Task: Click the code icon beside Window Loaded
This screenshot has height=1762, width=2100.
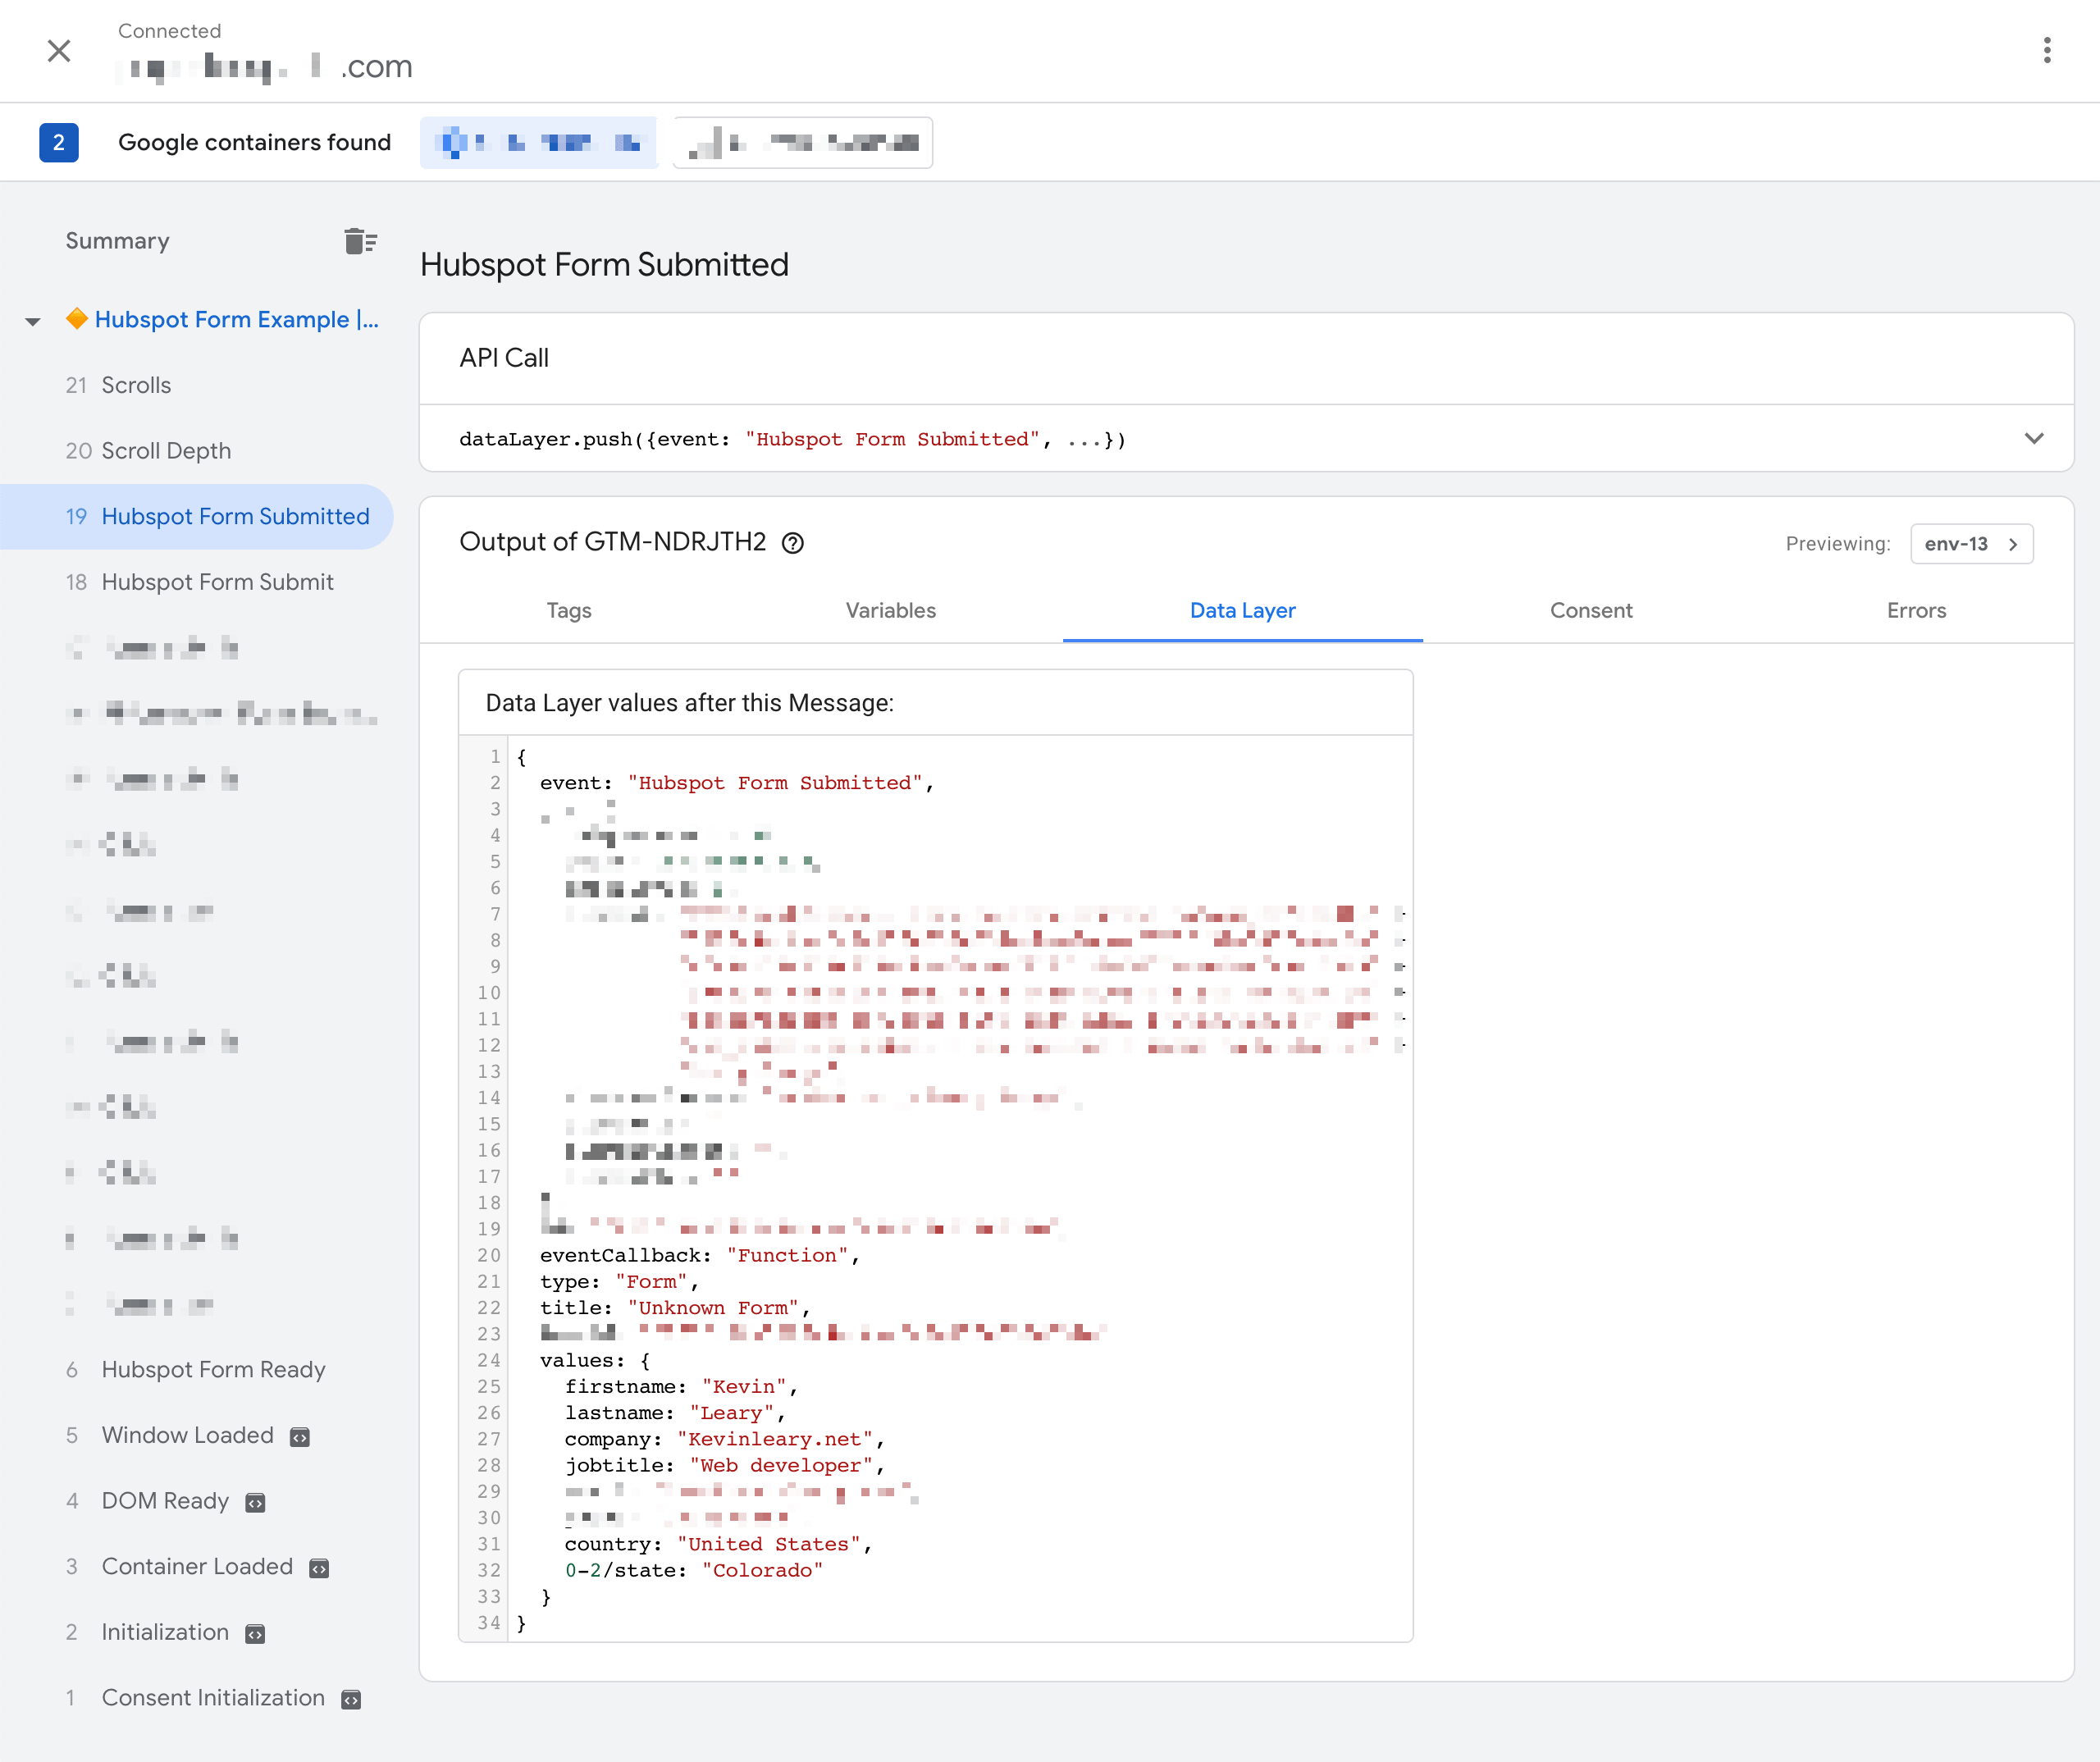Action: coord(300,1437)
